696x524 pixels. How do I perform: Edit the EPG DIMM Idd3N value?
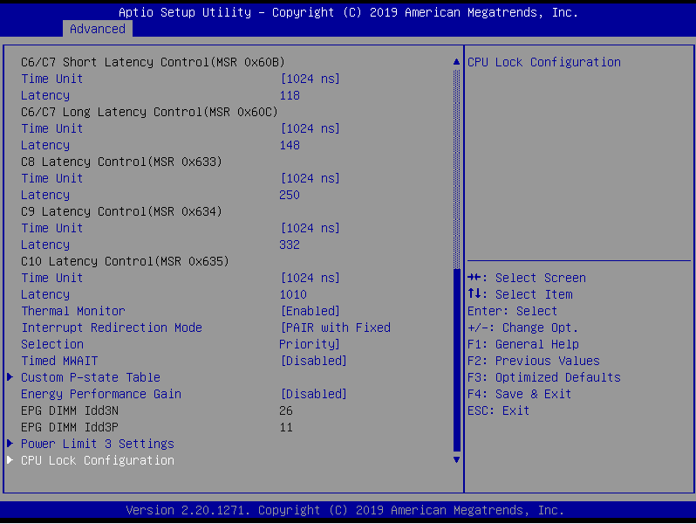point(286,410)
